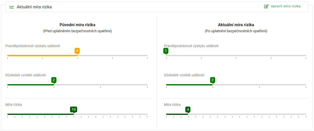The width and height of the screenshot is (314, 131).
Task: Click the green handle showing 2 on original consequence slider
Action: coord(54,80)
